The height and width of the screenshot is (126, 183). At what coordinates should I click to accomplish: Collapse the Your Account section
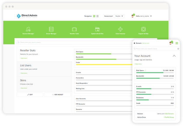(174, 56)
